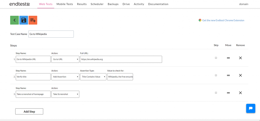
Task: Click the endtest logo
Action: tap(20, 4)
